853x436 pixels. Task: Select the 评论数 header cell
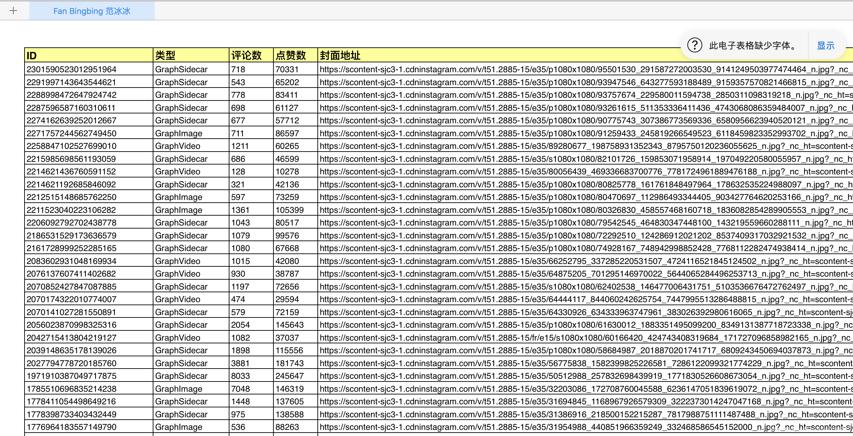(251, 55)
